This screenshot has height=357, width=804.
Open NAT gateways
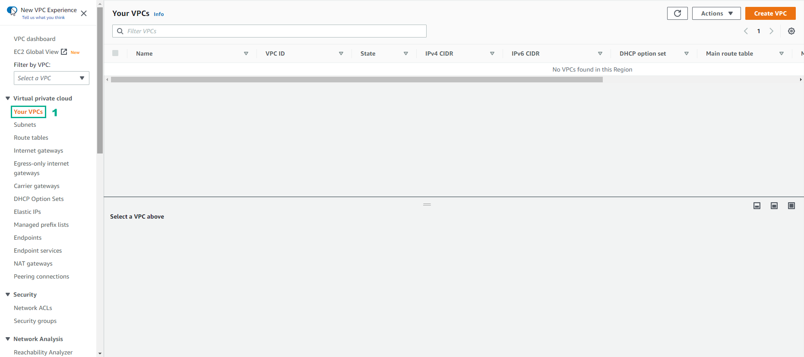(x=33, y=263)
